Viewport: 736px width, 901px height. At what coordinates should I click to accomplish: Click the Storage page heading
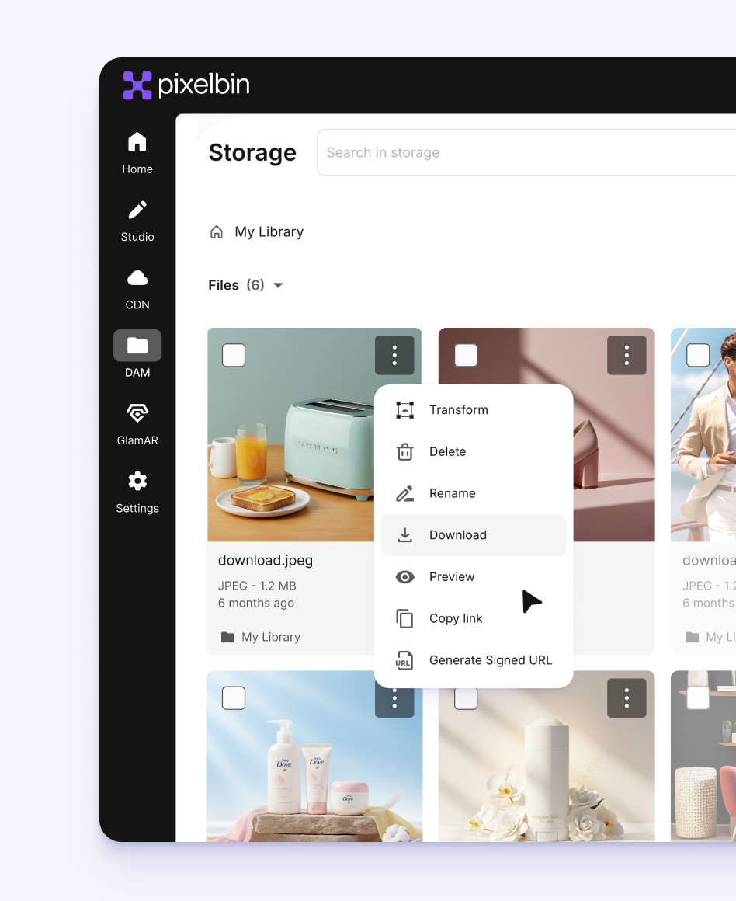click(252, 152)
